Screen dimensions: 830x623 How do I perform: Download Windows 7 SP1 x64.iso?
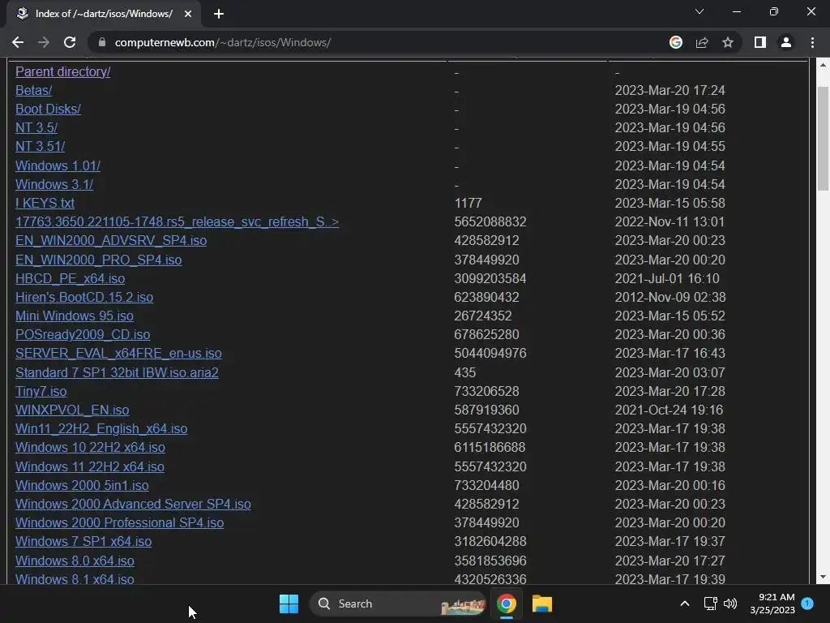tap(83, 541)
